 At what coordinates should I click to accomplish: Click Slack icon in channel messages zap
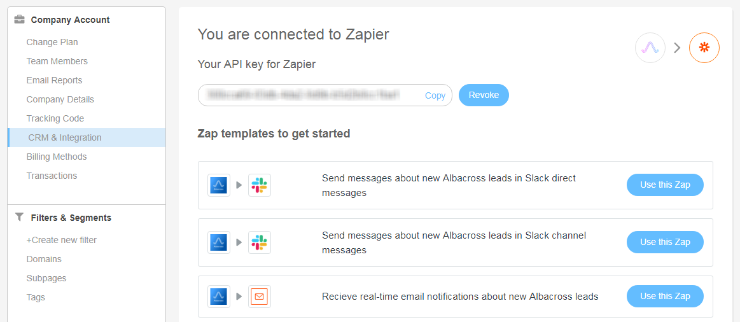point(259,242)
